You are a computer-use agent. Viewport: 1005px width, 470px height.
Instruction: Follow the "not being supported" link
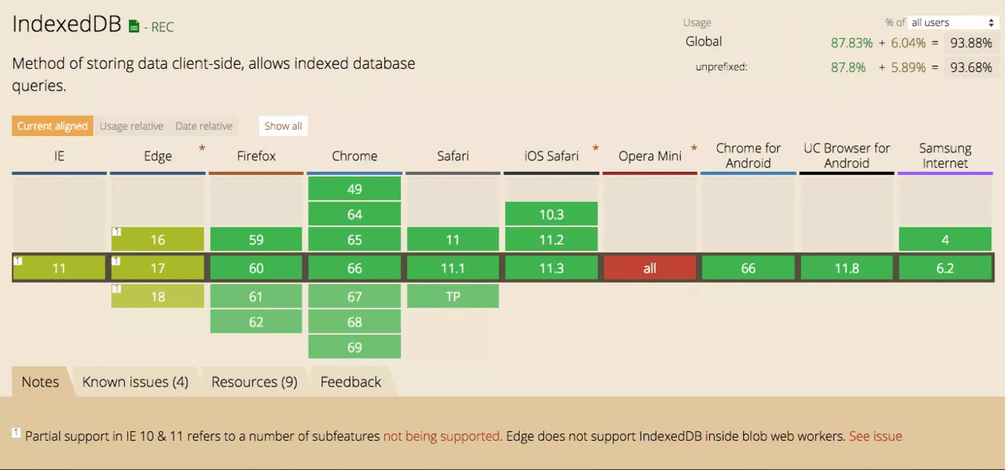[x=442, y=436]
